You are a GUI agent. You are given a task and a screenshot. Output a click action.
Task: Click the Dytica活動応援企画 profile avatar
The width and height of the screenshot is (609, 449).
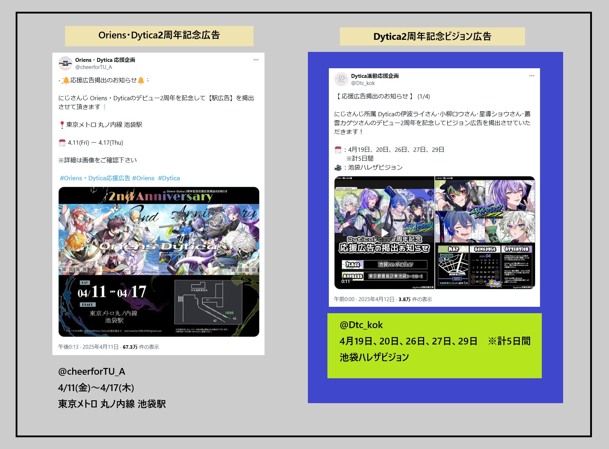click(x=341, y=79)
